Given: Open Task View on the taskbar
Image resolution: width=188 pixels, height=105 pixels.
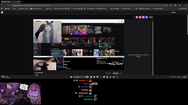Looking at the screenshot, I should [91, 77].
